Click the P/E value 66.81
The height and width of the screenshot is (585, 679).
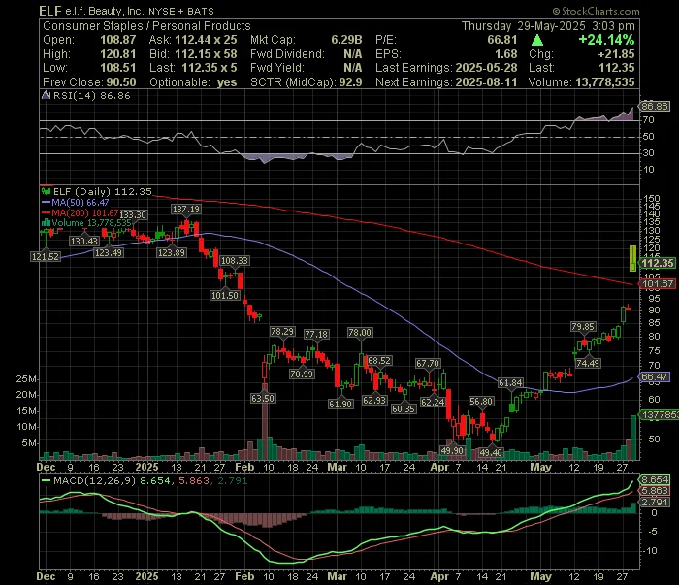pyautogui.click(x=502, y=40)
